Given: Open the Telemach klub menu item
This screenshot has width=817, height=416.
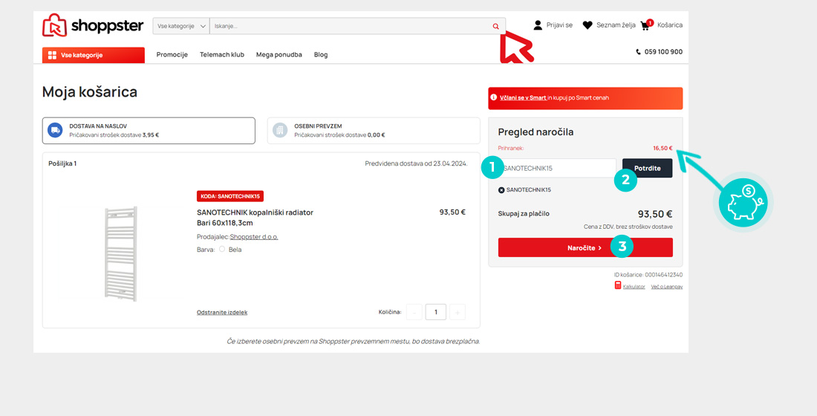Looking at the screenshot, I should pyautogui.click(x=222, y=55).
